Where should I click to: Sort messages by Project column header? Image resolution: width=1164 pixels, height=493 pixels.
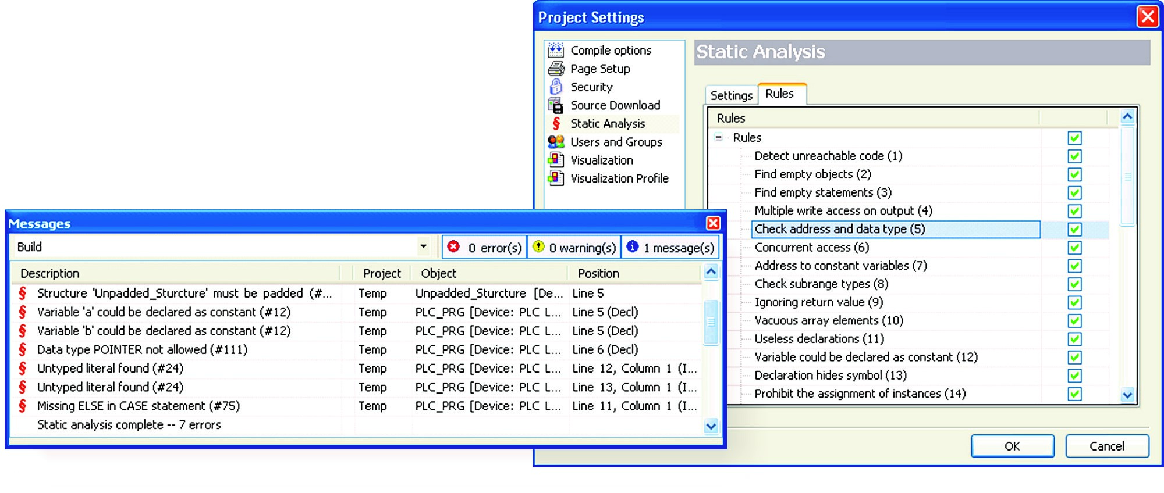[382, 273]
